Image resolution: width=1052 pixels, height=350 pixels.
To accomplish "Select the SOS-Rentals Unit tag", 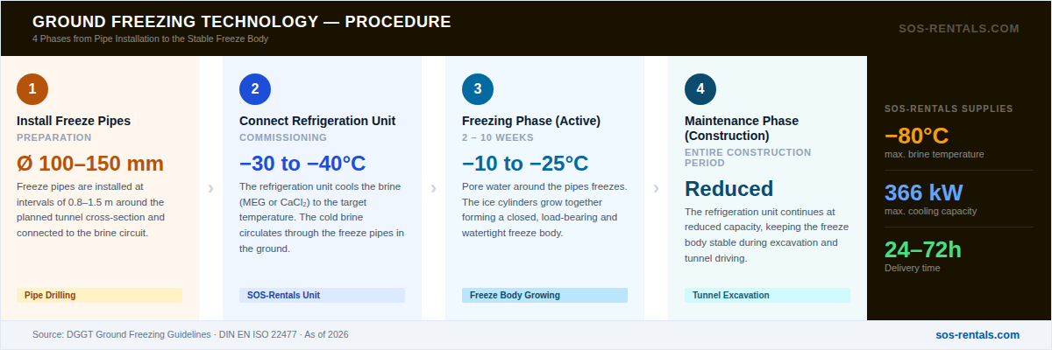I will coord(322,295).
